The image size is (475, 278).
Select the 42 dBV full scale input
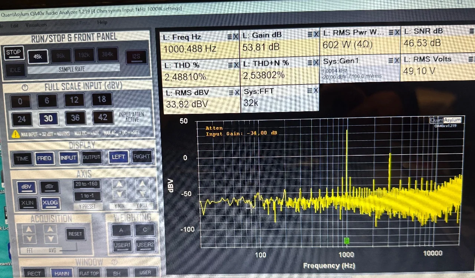102,118
